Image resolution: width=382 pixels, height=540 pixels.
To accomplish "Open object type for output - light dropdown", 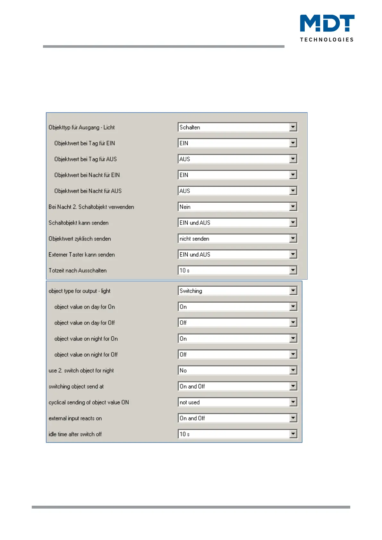I will [293, 291].
